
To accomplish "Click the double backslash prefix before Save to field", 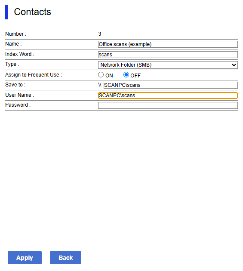I will click(100, 85).
